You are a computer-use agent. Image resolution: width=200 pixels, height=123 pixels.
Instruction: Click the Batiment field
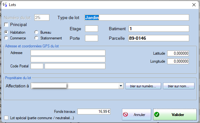tap(159, 29)
